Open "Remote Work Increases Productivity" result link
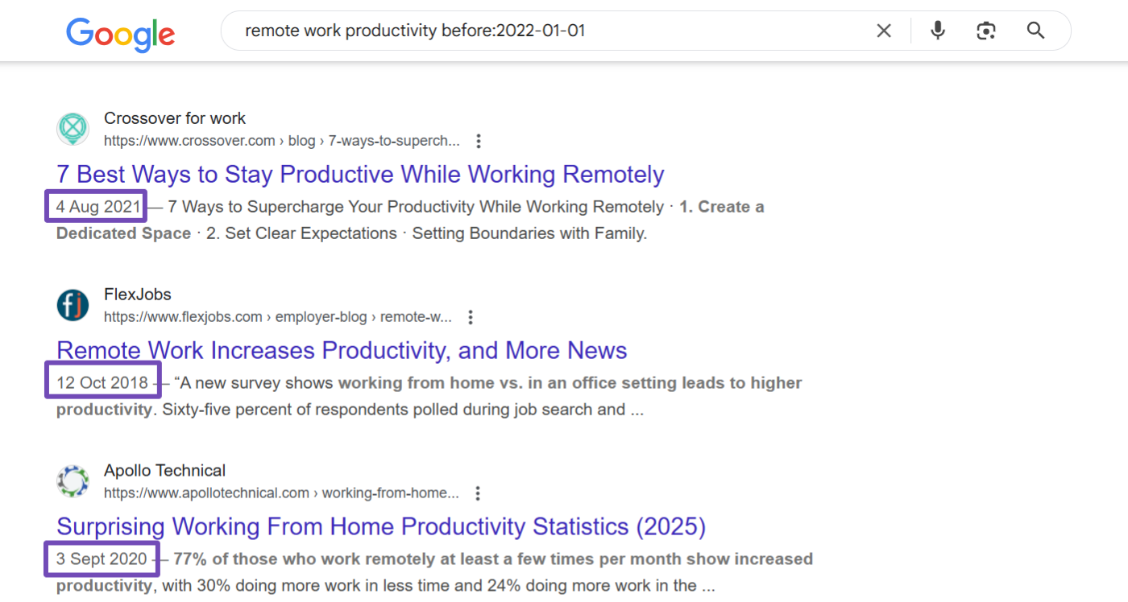Viewport: 1128px width, 602px height. click(x=342, y=351)
